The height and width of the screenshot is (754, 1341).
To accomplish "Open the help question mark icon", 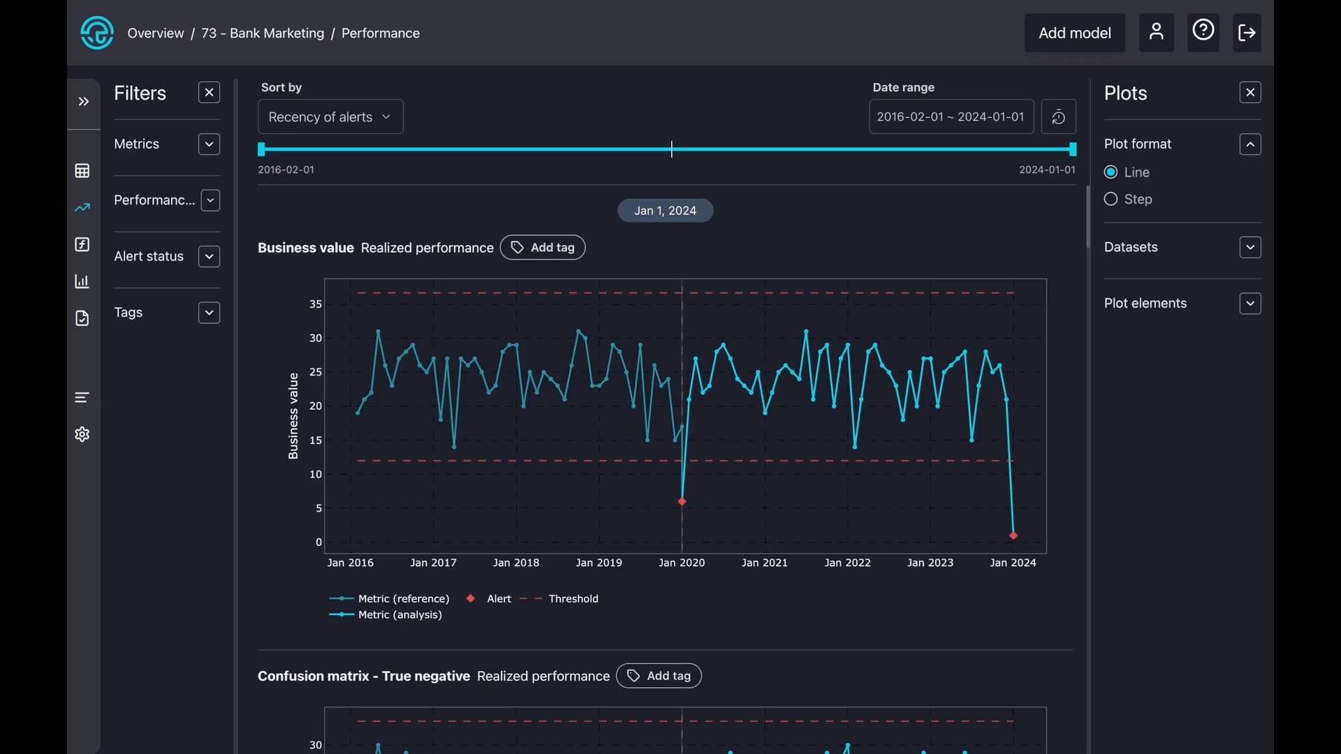I will tap(1203, 31).
